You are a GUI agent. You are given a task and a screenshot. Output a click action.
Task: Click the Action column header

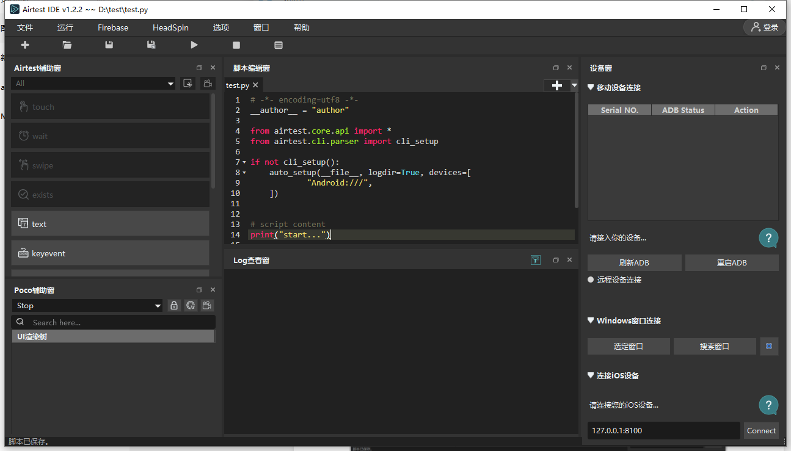(x=746, y=110)
